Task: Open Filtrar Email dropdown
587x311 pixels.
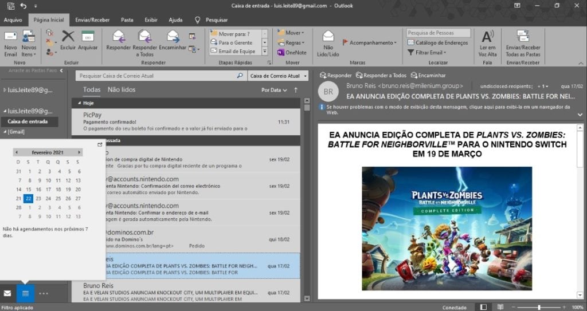Action: (x=427, y=53)
